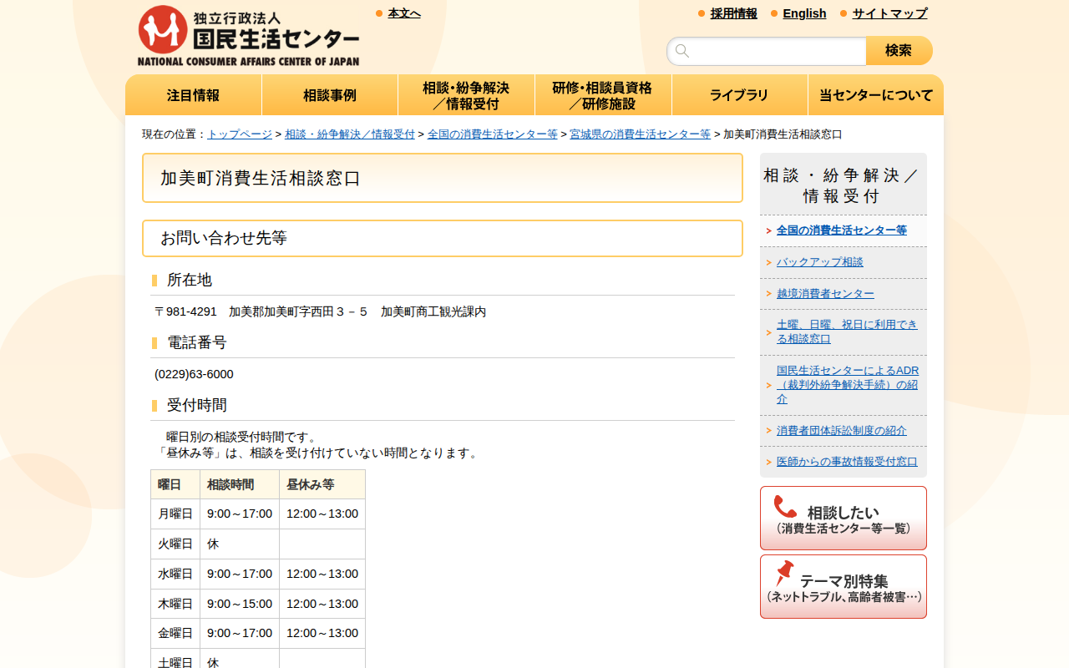Click inside the search input field
This screenshot has height=668, width=1069.
point(766,50)
